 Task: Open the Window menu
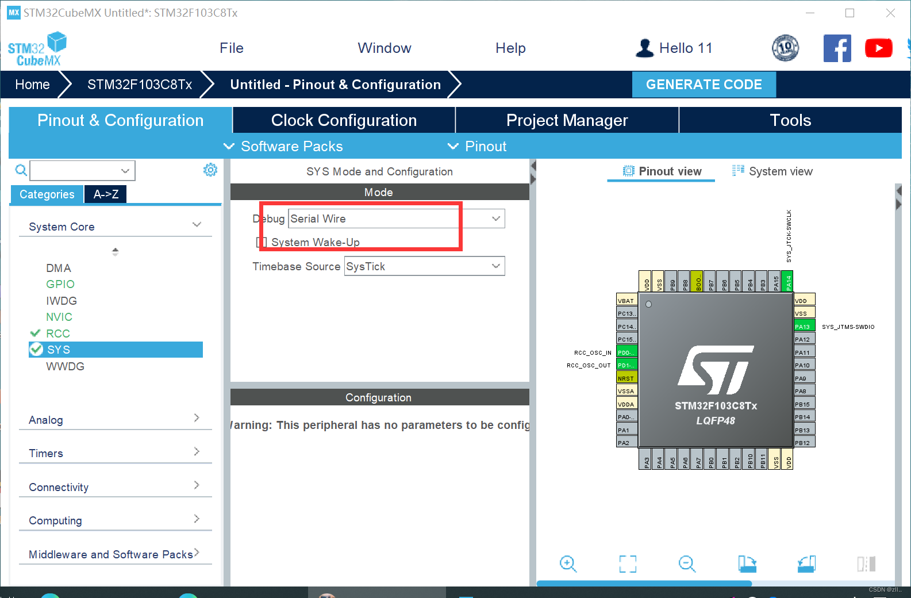click(x=385, y=48)
